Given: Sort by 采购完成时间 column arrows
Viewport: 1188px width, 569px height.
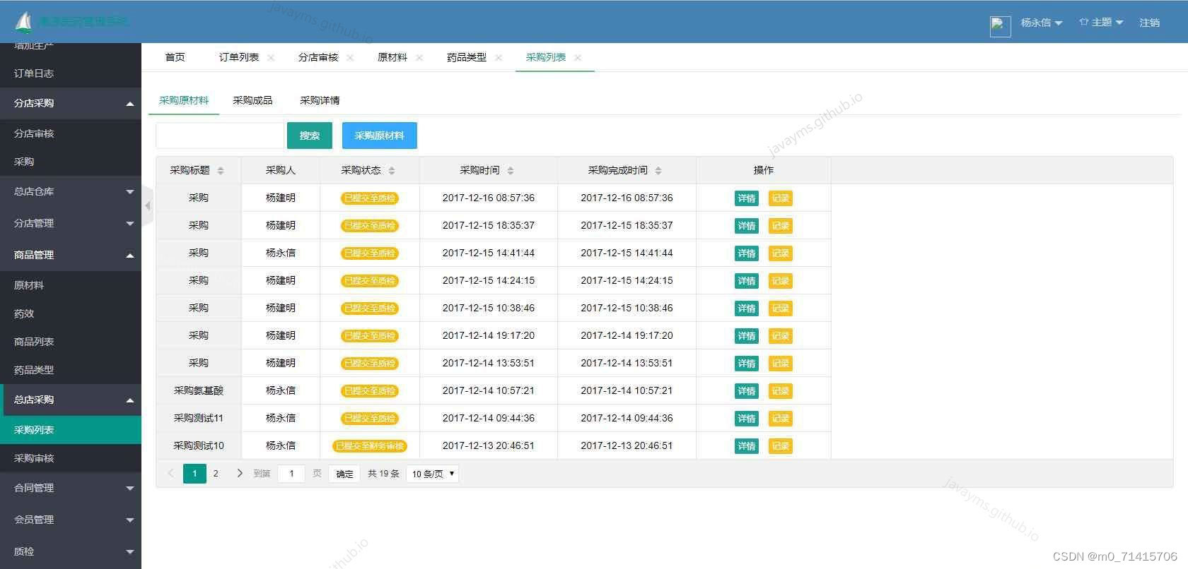Looking at the screenshot, I should [658, 171].
